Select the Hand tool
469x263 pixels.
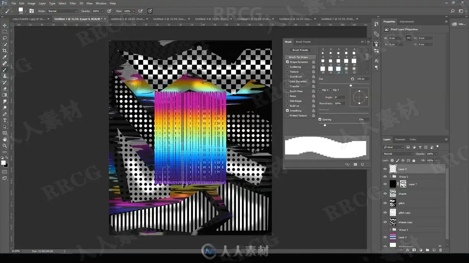pos(5,139)
